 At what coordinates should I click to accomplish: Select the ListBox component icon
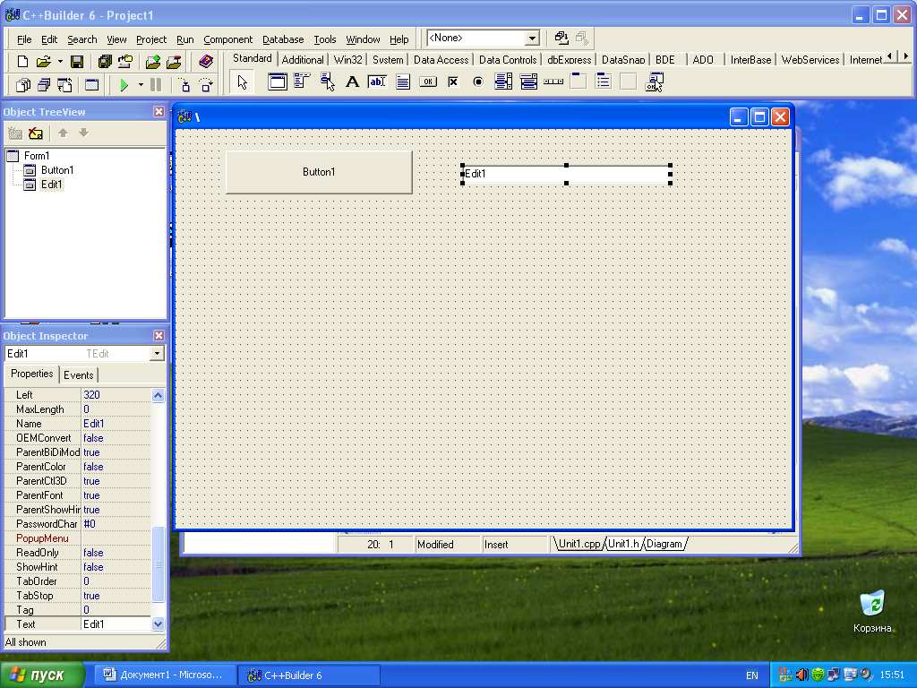coord(503,82)
